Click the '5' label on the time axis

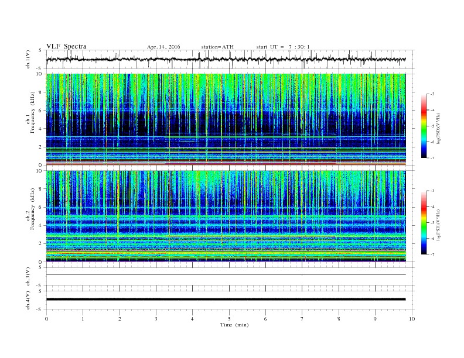tap(229, 319)
